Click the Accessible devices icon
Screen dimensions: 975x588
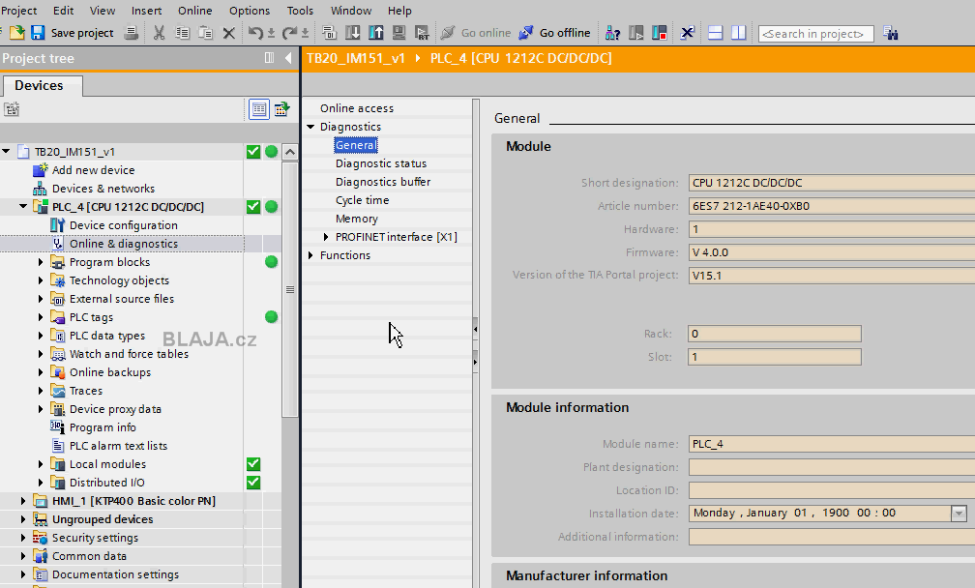[x=612, y=32]
